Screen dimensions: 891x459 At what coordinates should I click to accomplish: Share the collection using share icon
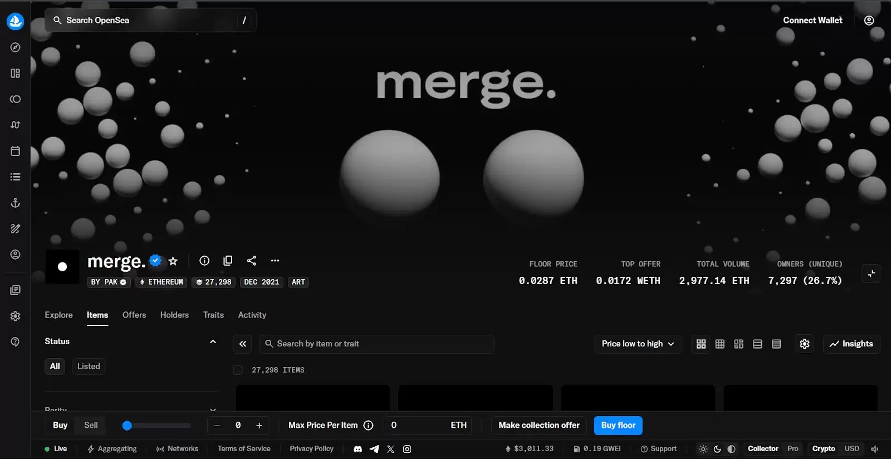point(252,261)
